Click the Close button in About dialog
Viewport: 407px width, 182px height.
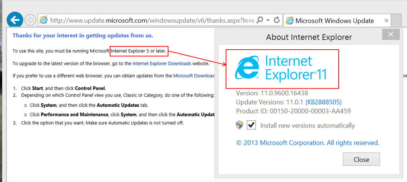(x=361, y=159)
